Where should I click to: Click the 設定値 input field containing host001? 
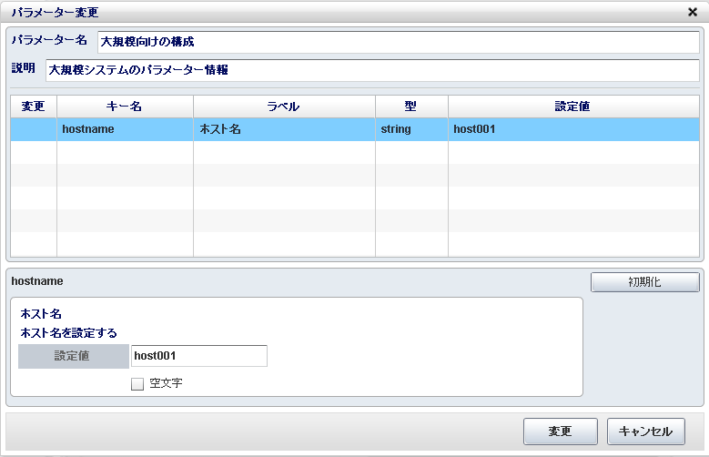pyautogui.click(x=199, y=356)
